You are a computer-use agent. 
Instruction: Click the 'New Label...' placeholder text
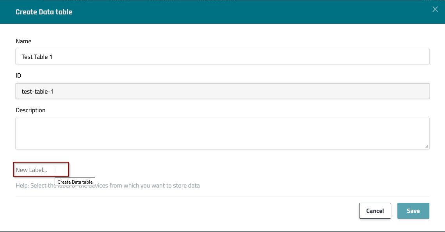coord(31,170)
